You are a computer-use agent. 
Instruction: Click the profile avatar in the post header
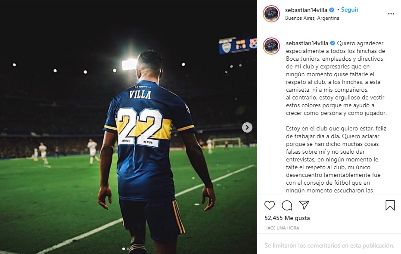tap(271, 14)
